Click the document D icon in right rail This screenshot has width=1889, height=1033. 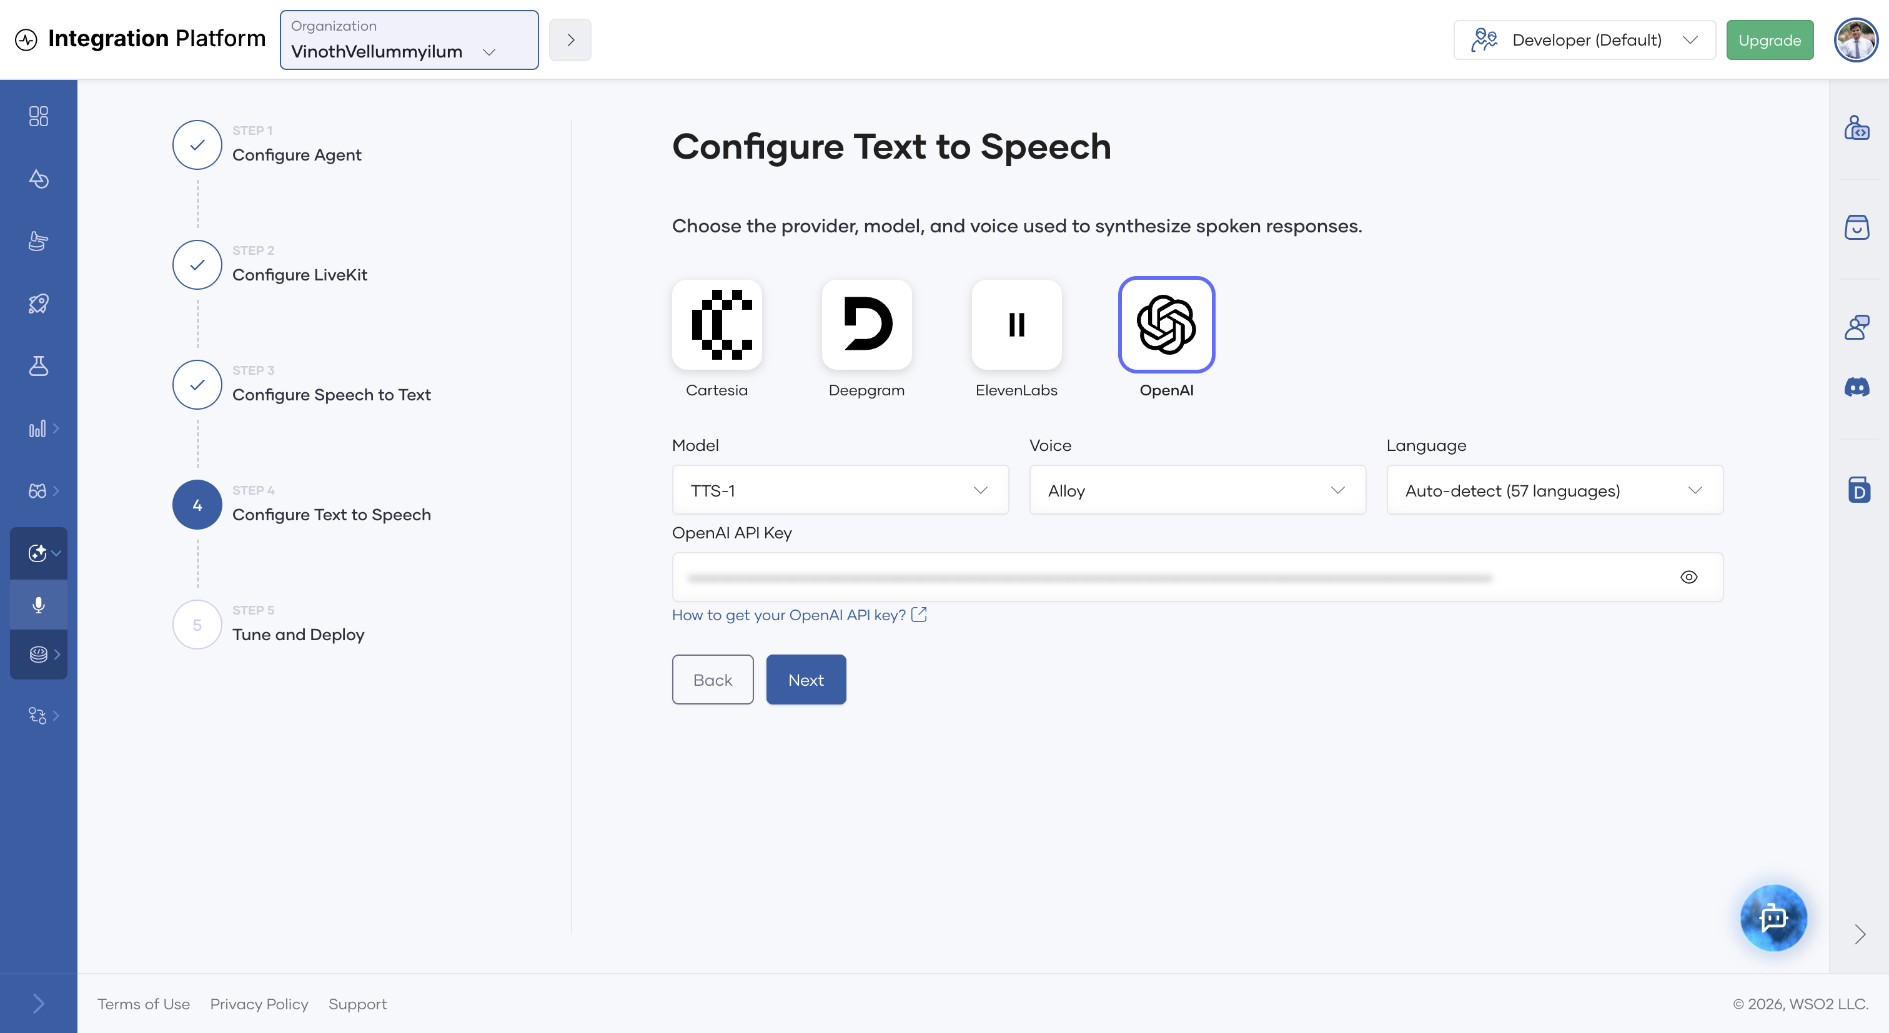pos(1858,489)
